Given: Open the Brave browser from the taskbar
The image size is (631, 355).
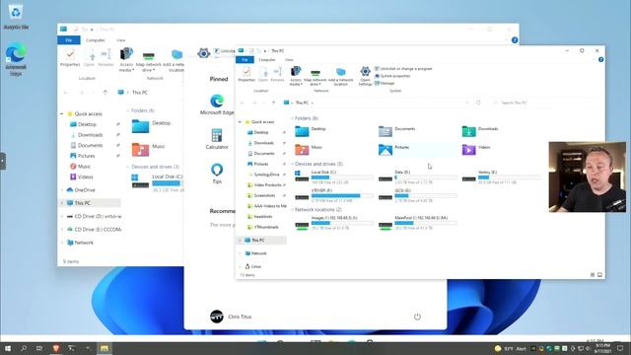Looking at the screenshot, I should [x=56, y=348].
